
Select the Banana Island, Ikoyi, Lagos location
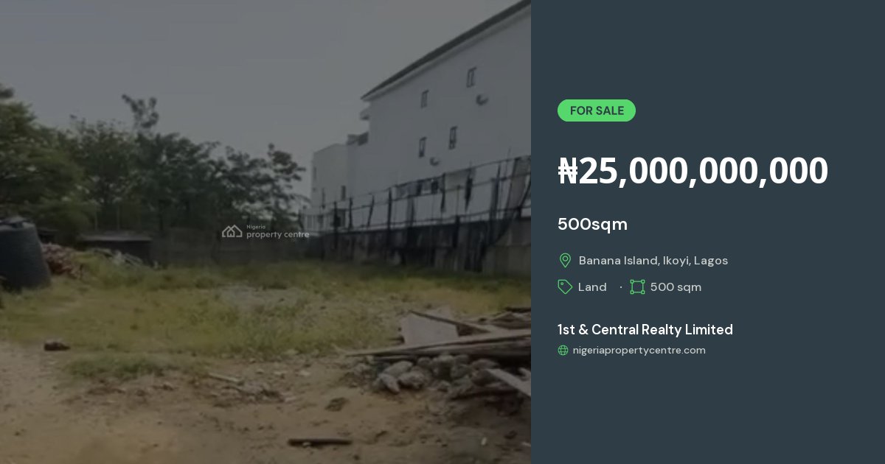tap(653, 260)
